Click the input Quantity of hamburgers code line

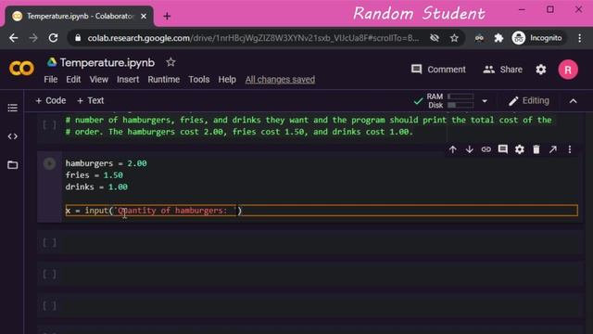point(322,211)
